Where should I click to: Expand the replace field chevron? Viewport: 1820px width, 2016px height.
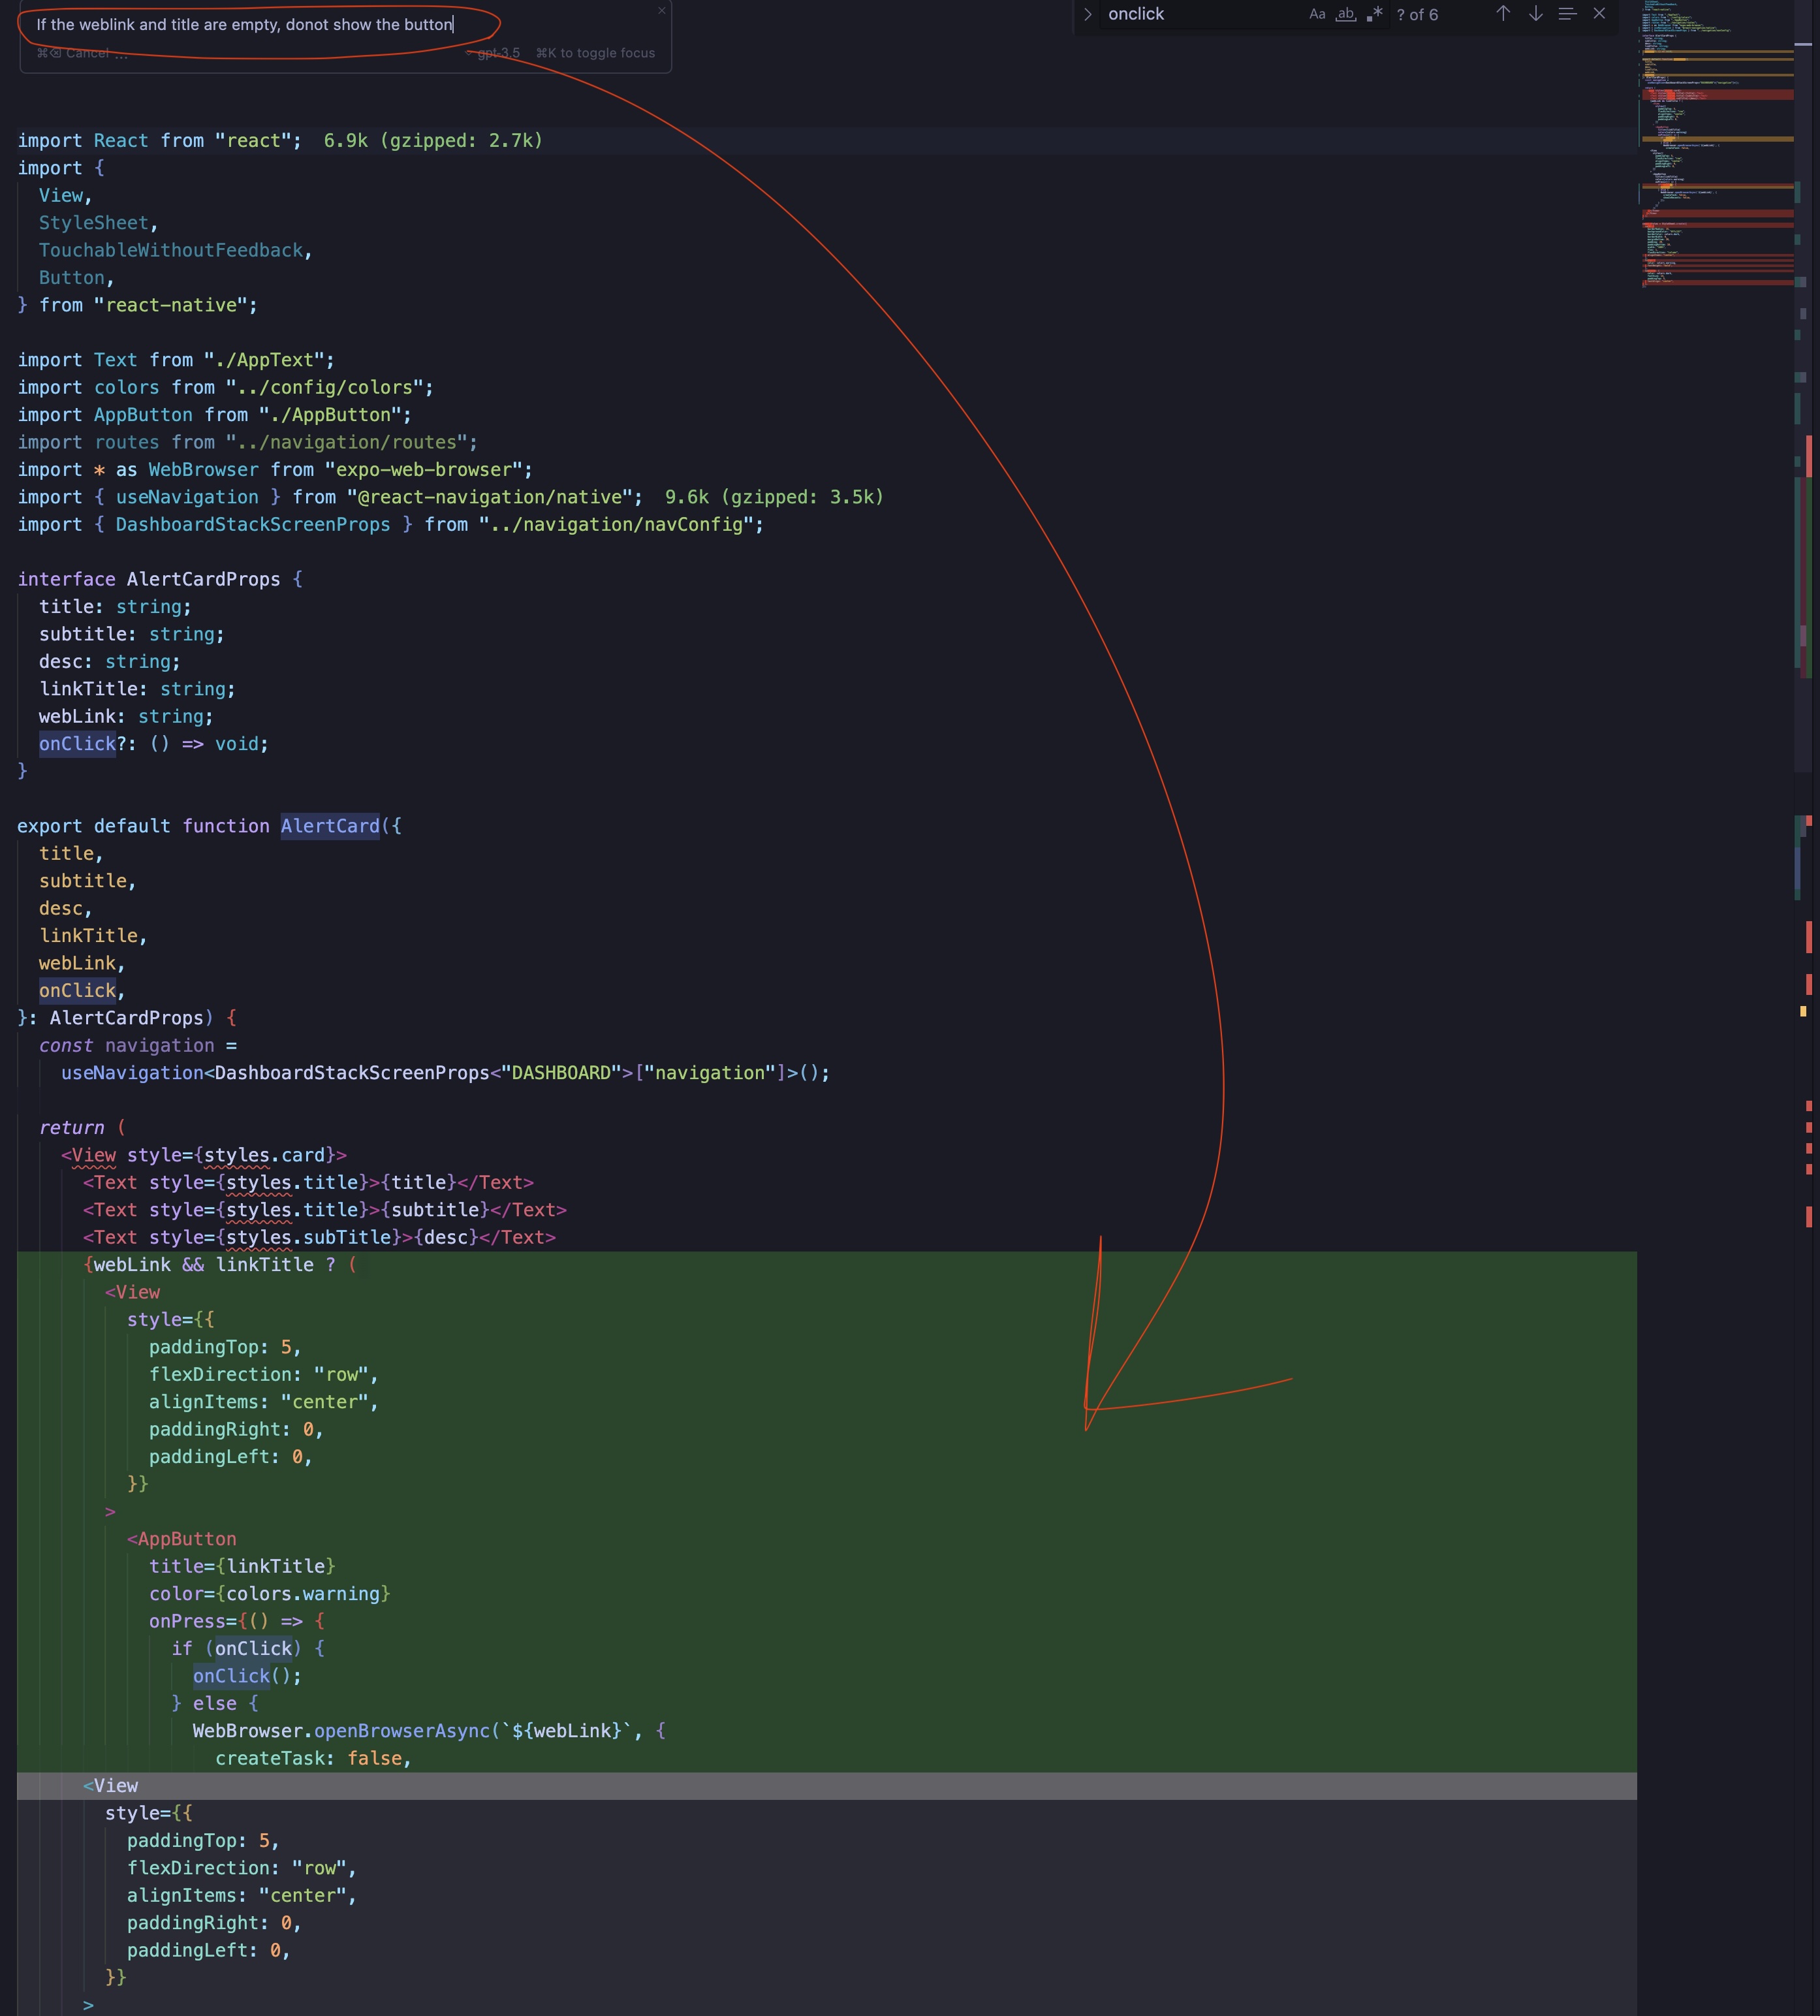pyautogui.click(x=1087, y=14)
